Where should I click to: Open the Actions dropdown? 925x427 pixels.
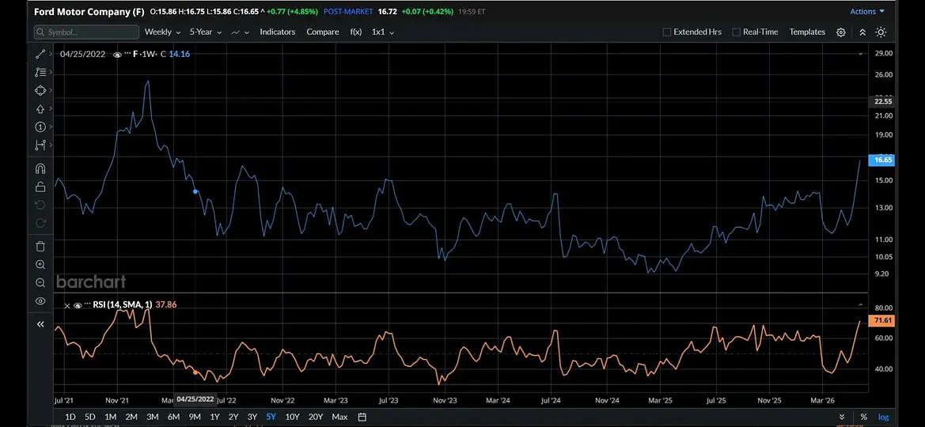[867, 11]
